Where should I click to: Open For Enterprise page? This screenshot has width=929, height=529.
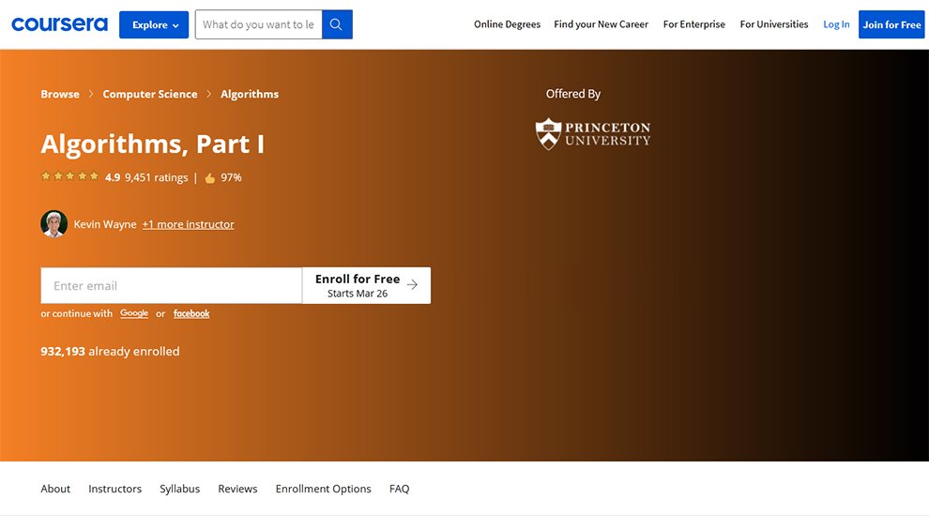[693, 24]
